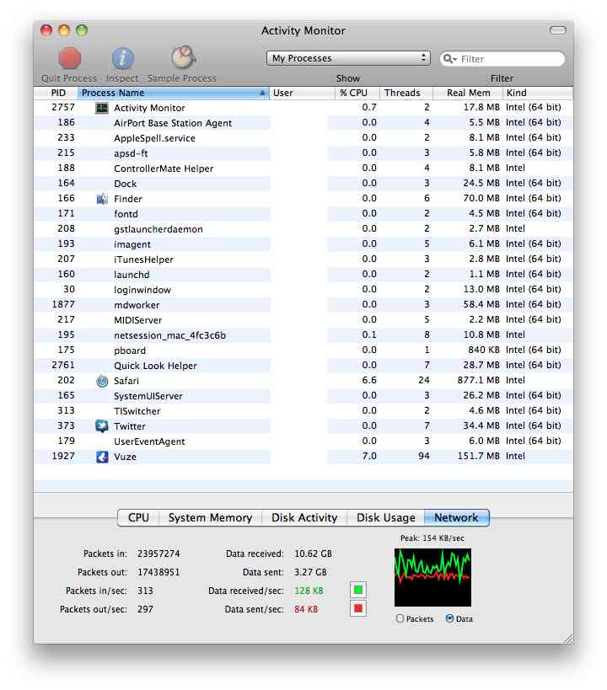Click the 23957274 packets in value

pyautogui.click(x=158, y=554)
